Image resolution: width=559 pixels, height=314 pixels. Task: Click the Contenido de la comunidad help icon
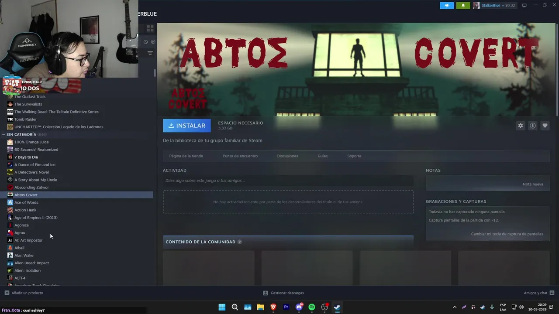239,242
